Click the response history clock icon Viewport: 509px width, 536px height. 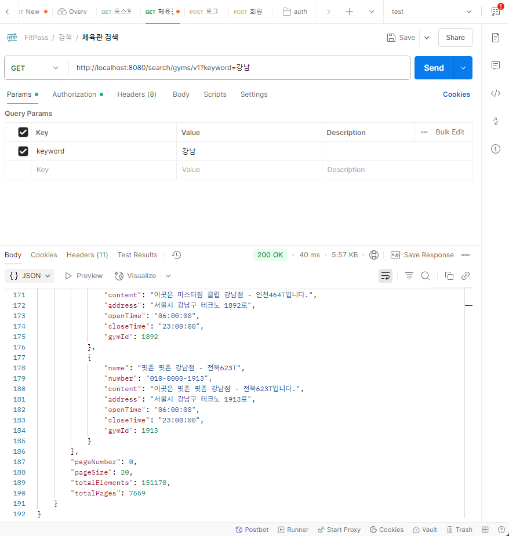pos(176,255)
